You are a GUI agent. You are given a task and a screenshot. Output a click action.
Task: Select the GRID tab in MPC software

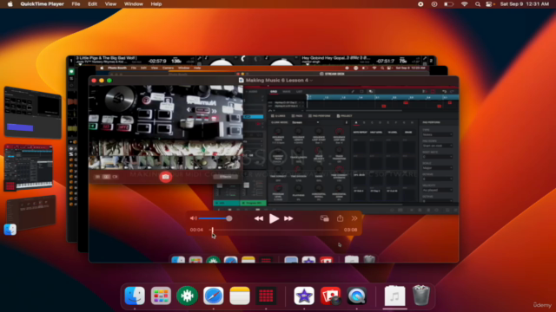(x=274, y=92)
